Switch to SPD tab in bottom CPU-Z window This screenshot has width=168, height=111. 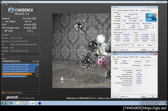(x=137, y=57)
